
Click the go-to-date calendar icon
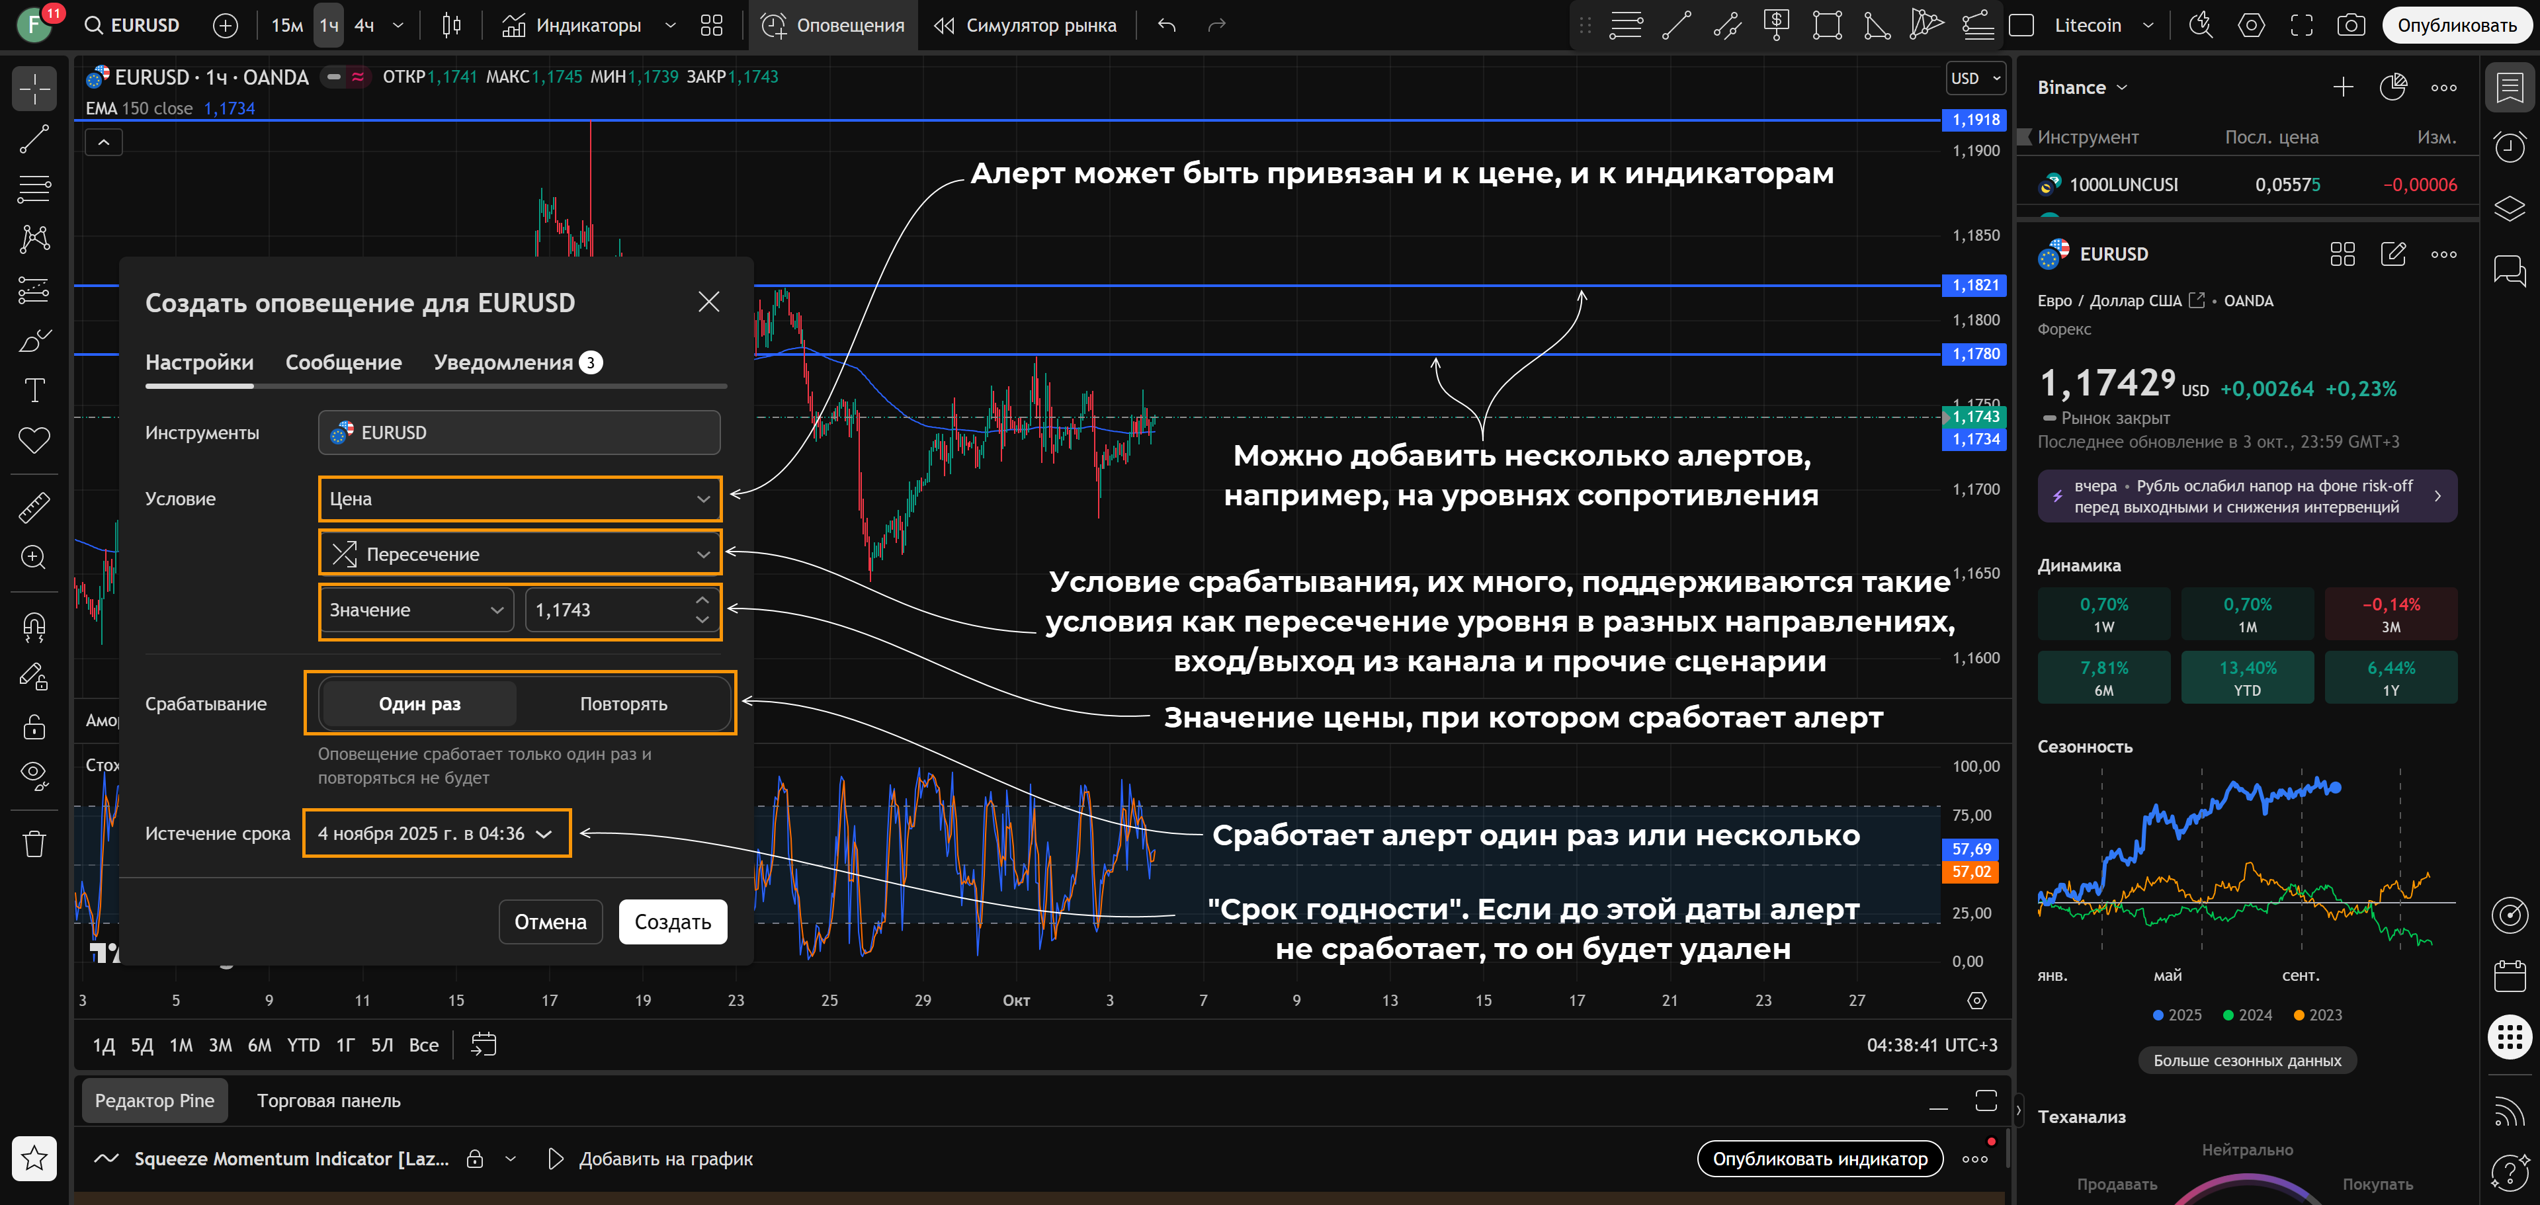pos(483,1044)
